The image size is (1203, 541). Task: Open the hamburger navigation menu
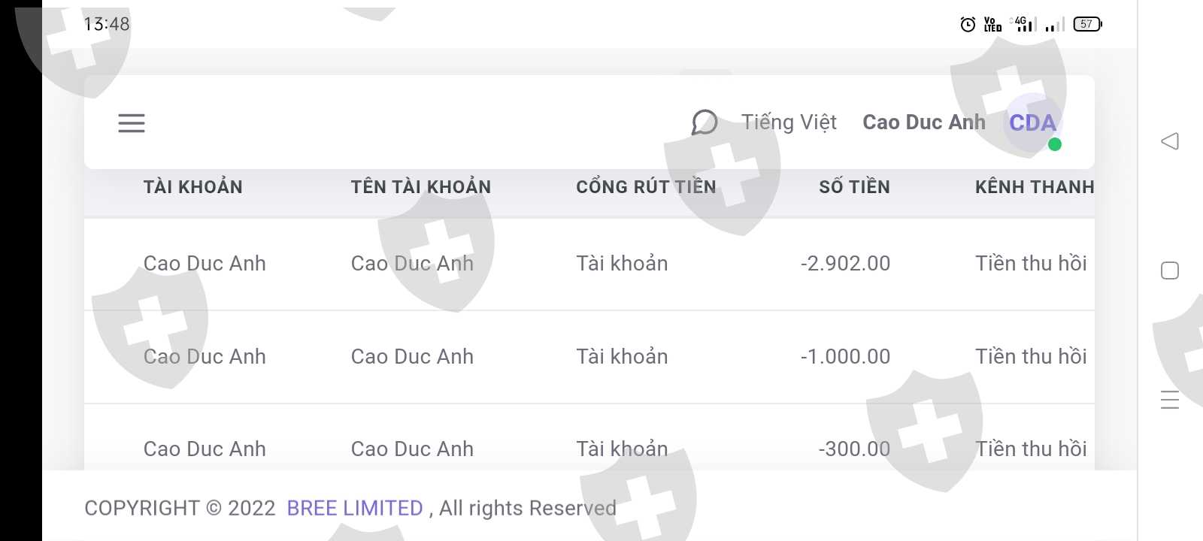132,123
